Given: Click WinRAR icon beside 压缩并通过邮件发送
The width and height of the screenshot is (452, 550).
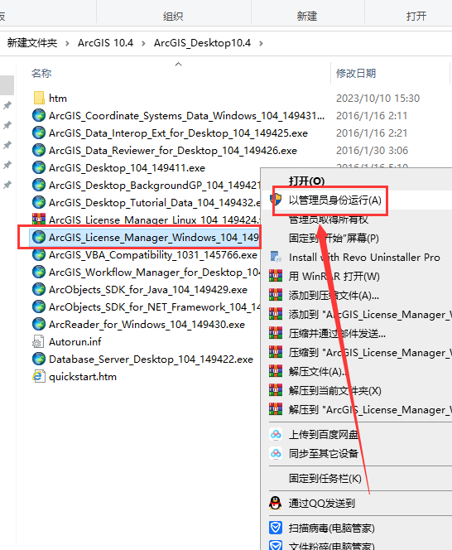Looking at the screenshot, I should pos(276,333).
